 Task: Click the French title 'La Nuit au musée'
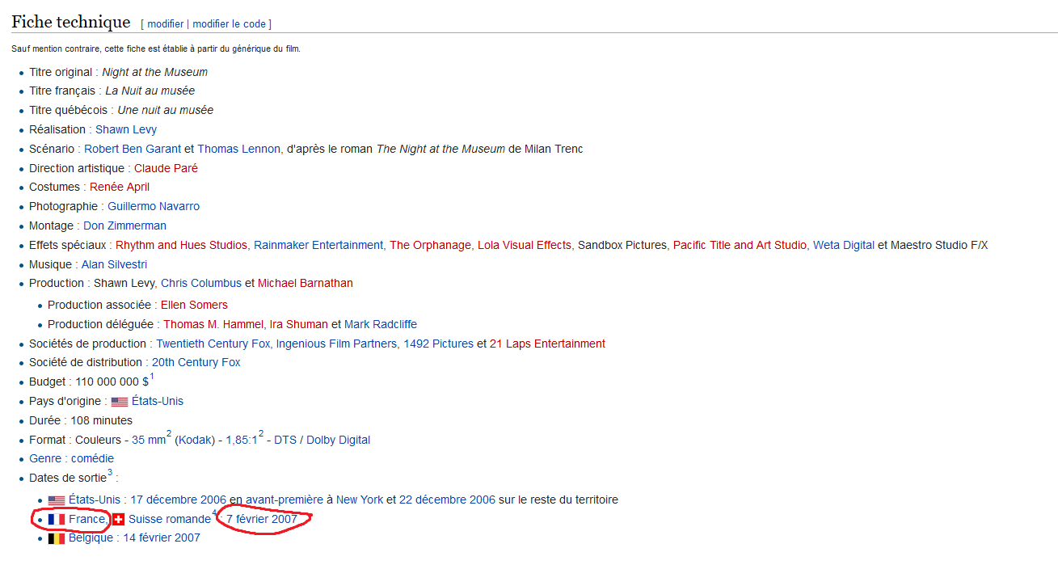(x=150, y=91)
